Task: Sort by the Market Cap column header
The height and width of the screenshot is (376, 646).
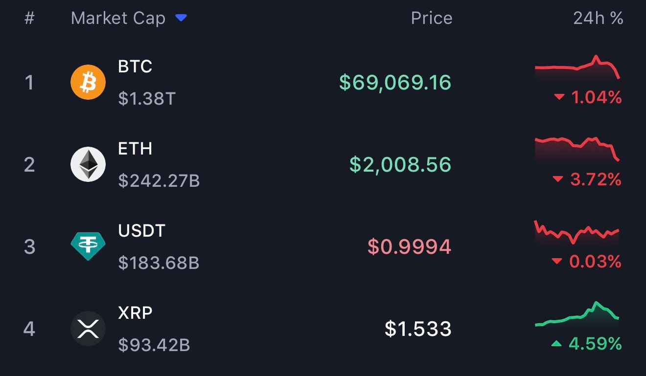Action: coord(118,19)
